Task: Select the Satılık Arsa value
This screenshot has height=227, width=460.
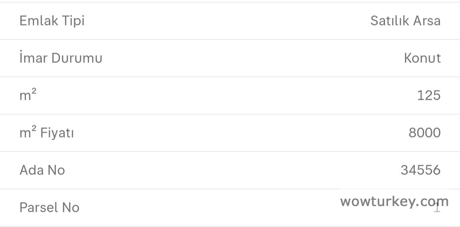Action: pos(405,21)
